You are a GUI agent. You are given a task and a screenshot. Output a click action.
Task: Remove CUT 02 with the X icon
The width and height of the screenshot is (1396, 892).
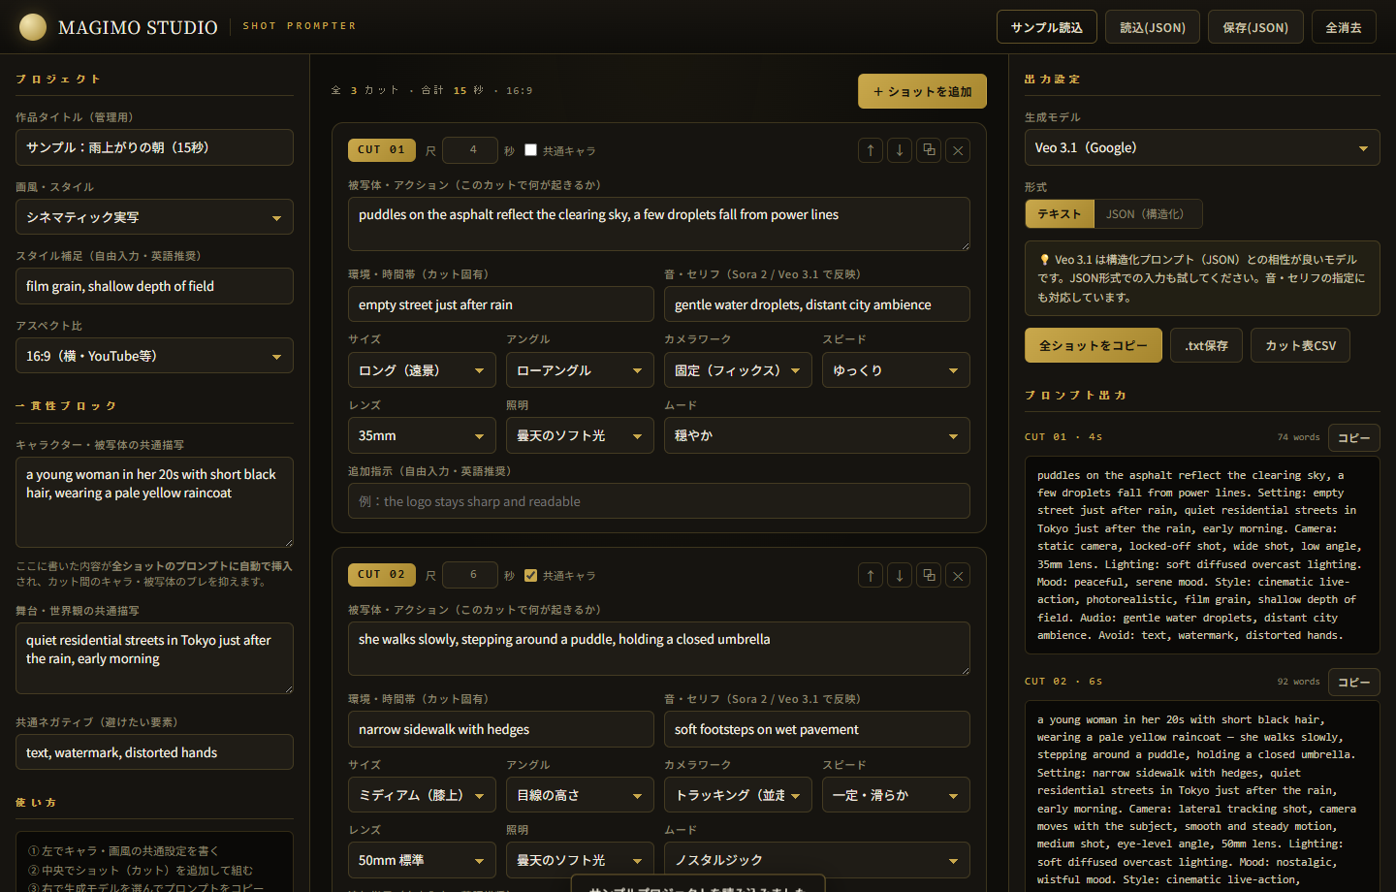(x=958, y=575)
